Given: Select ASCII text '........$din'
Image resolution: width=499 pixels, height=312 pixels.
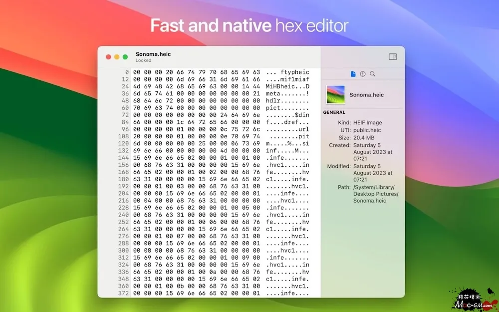Looking at the screenshot, I should click(287, 115).
